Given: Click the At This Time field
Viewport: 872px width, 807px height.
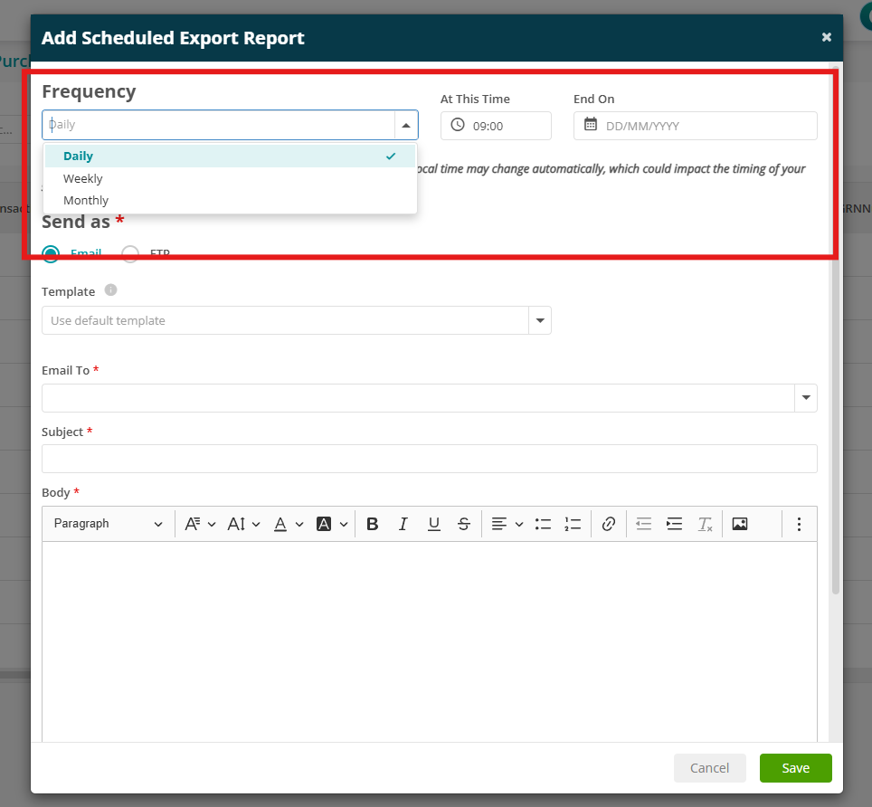Looking at the screenshot, I should 496,126.
